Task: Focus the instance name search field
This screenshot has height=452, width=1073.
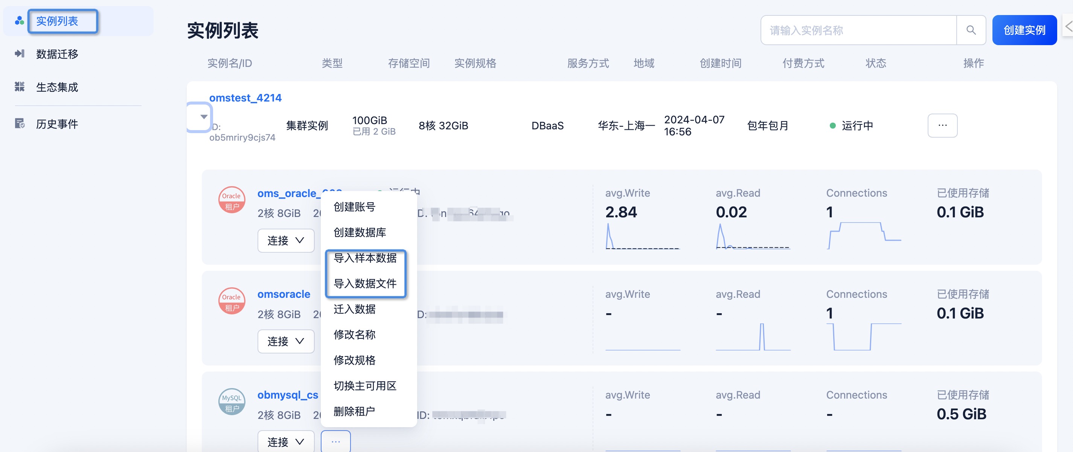Action: click(x=858, y=30)
